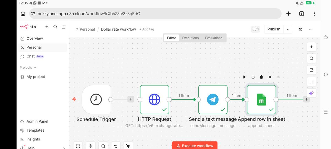Zoom in on the canvas

90,146
